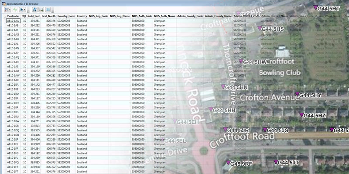Click Grid_East value 394,232
349x174 pixels.
35,25
